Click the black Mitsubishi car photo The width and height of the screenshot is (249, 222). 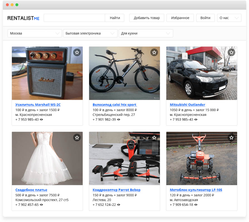coord(202,73)
